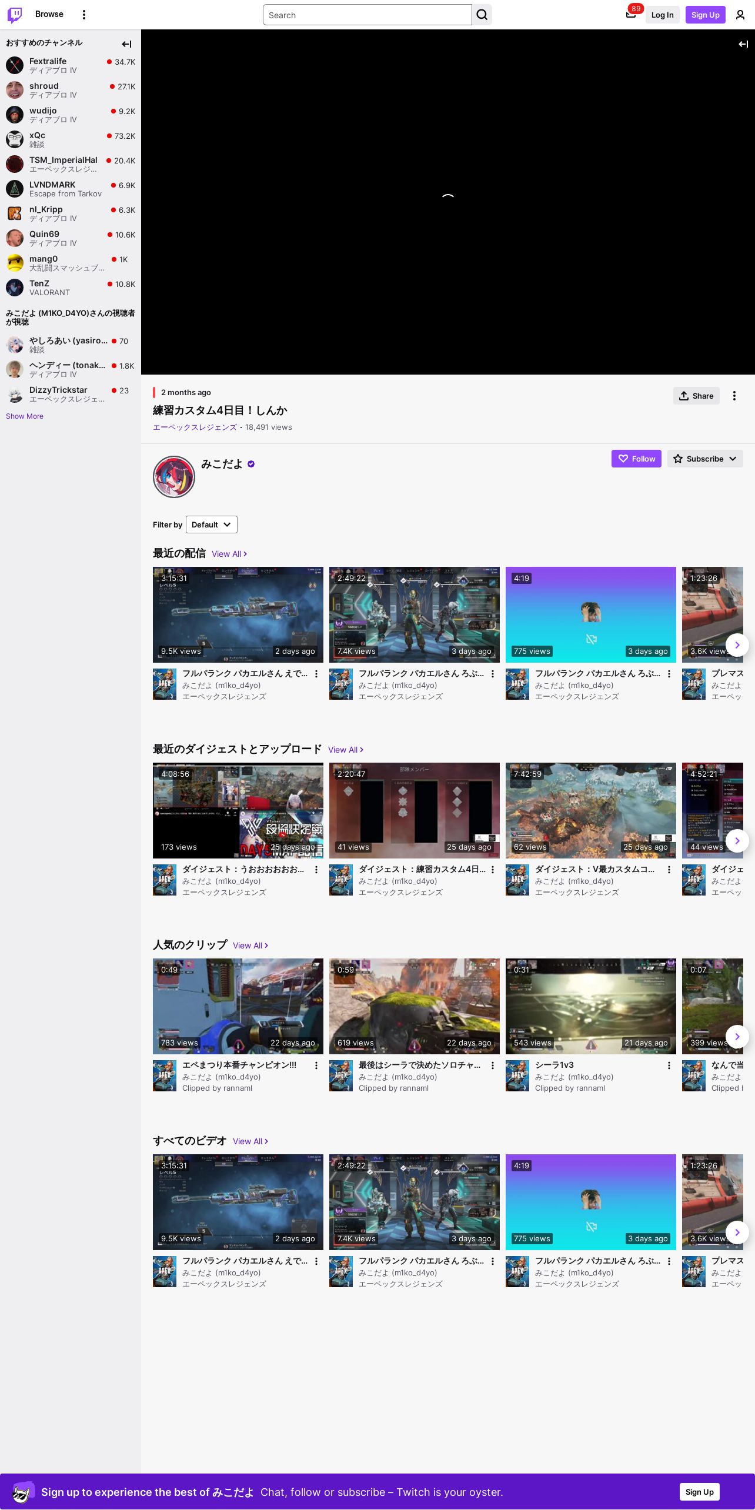This screenshot has height=1510, width=755.
Task: Open wudijo channel in sidebar
Action: (71, 115)
